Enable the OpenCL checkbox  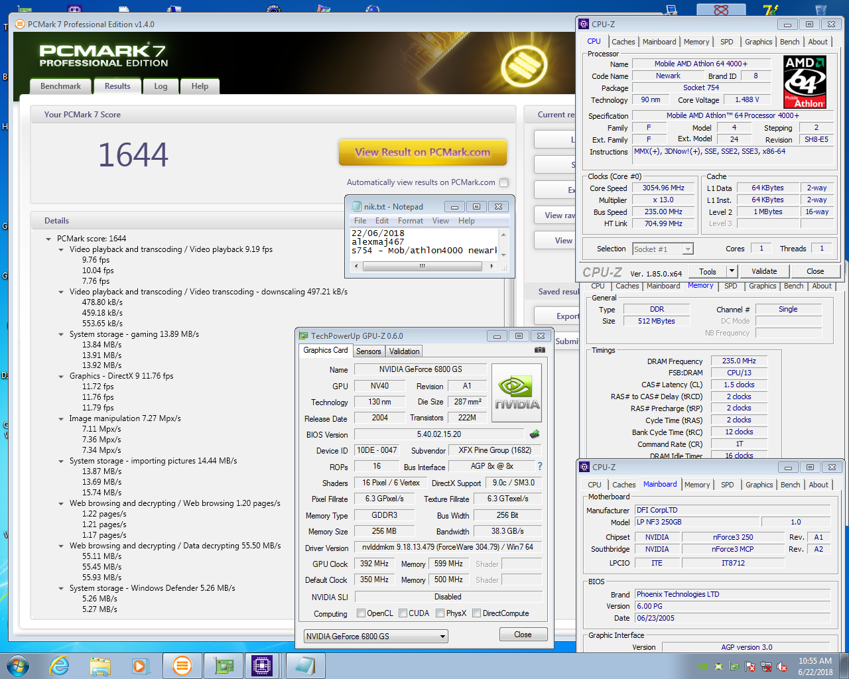(361, 613)
